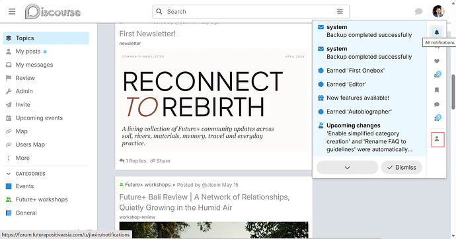Screen dimensions: 456x239
Task: Open Future+ Bali Review topic title
Action: pos(204,202)
